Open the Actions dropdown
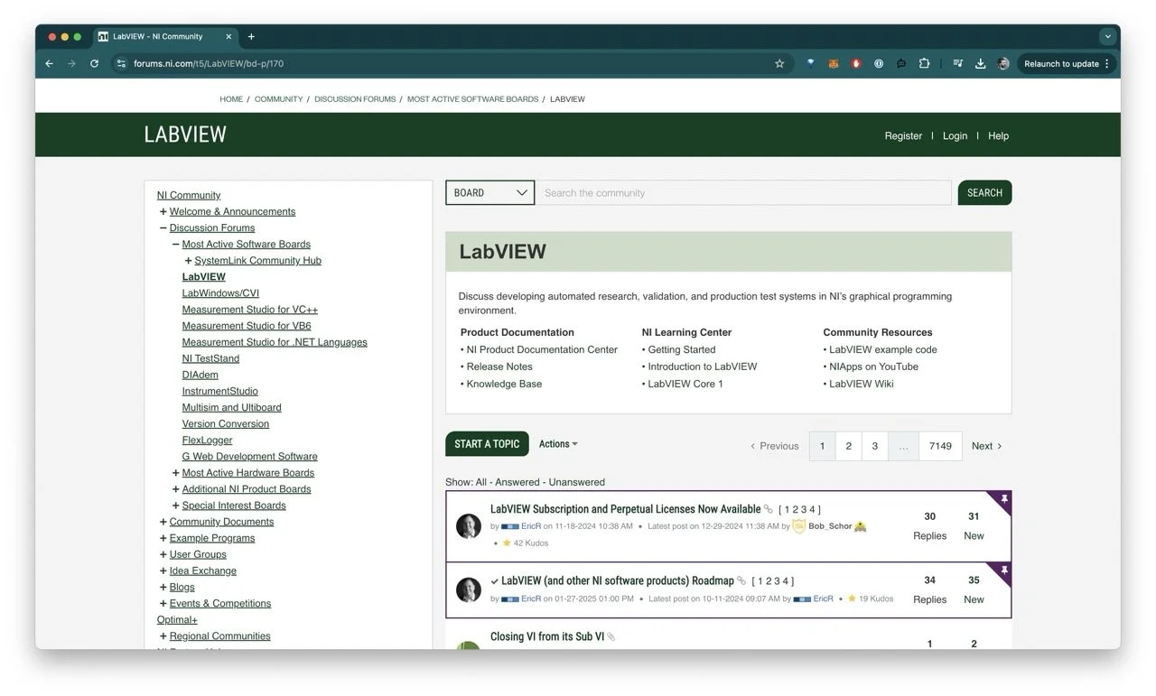1156x696 pixels. (x=558, y=444)
